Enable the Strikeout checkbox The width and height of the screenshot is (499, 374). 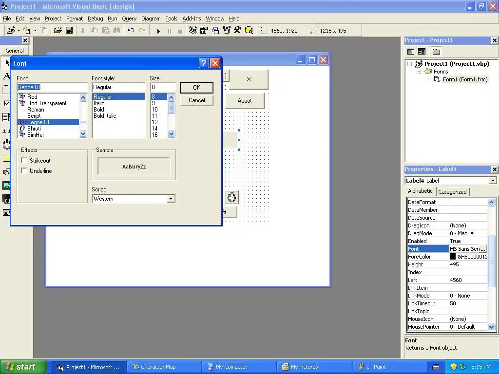click(24, 160)
